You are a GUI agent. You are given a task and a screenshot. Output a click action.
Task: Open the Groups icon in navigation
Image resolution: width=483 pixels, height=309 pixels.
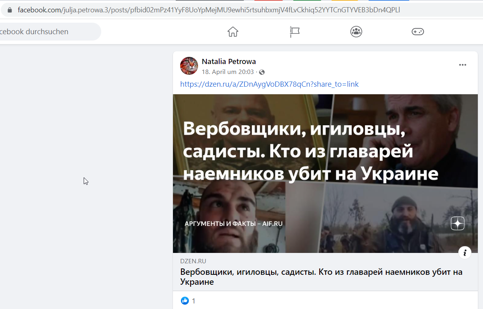click(356, 32)
